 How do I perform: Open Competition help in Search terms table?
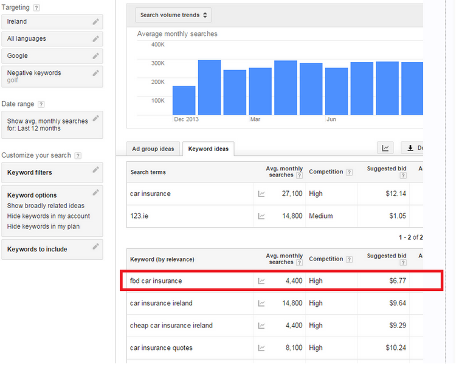click(x=349, y=172)
